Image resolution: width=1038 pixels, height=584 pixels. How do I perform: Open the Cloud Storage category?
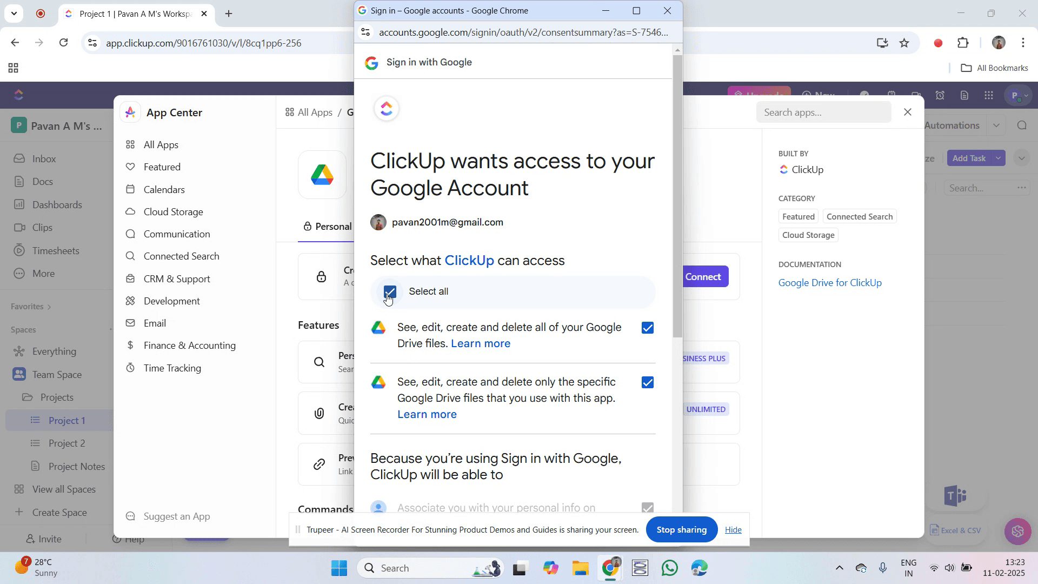pyautogui.click(x=173, y=212)
